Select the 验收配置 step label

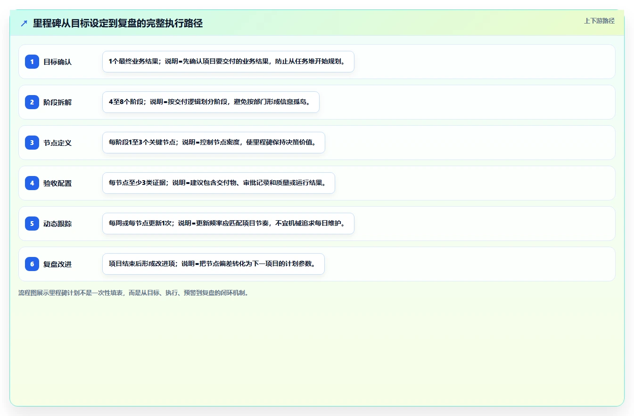pos(58,183)
